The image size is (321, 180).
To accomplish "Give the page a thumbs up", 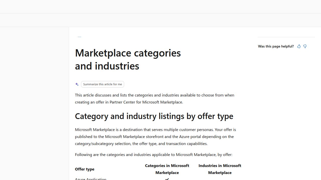I will coord(299,46).
